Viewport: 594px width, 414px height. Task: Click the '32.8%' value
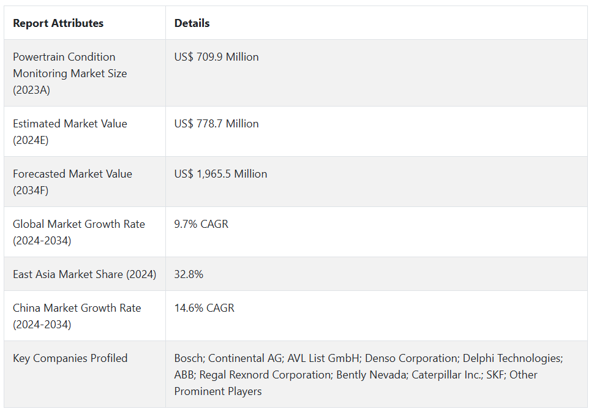pyautogui.click(x=189, y=274)
